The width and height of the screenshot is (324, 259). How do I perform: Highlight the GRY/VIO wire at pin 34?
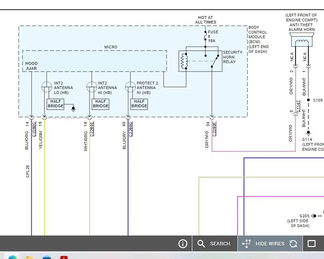tap(212, 135)
